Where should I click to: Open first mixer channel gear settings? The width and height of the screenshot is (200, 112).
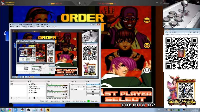tap(66, 88)
